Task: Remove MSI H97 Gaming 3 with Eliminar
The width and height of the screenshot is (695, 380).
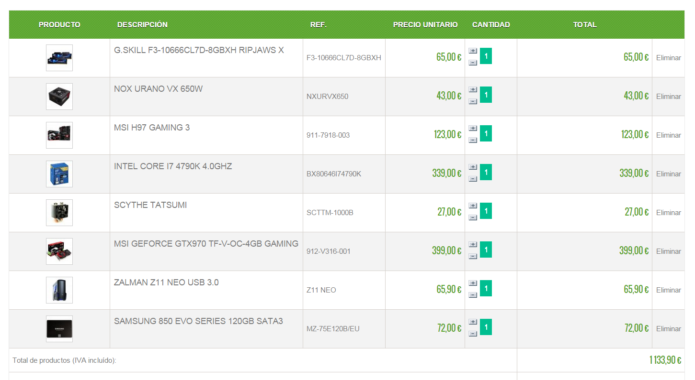Action: pyautogui.click(x=669, y=135)
